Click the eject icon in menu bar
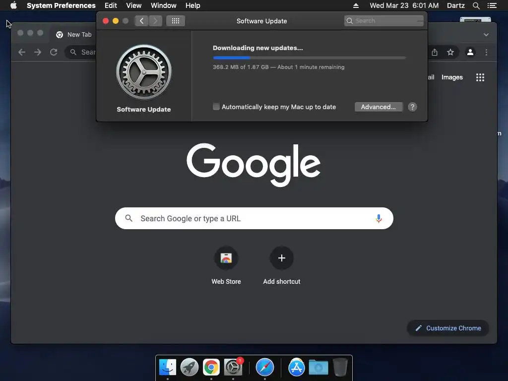 [356, 5]
